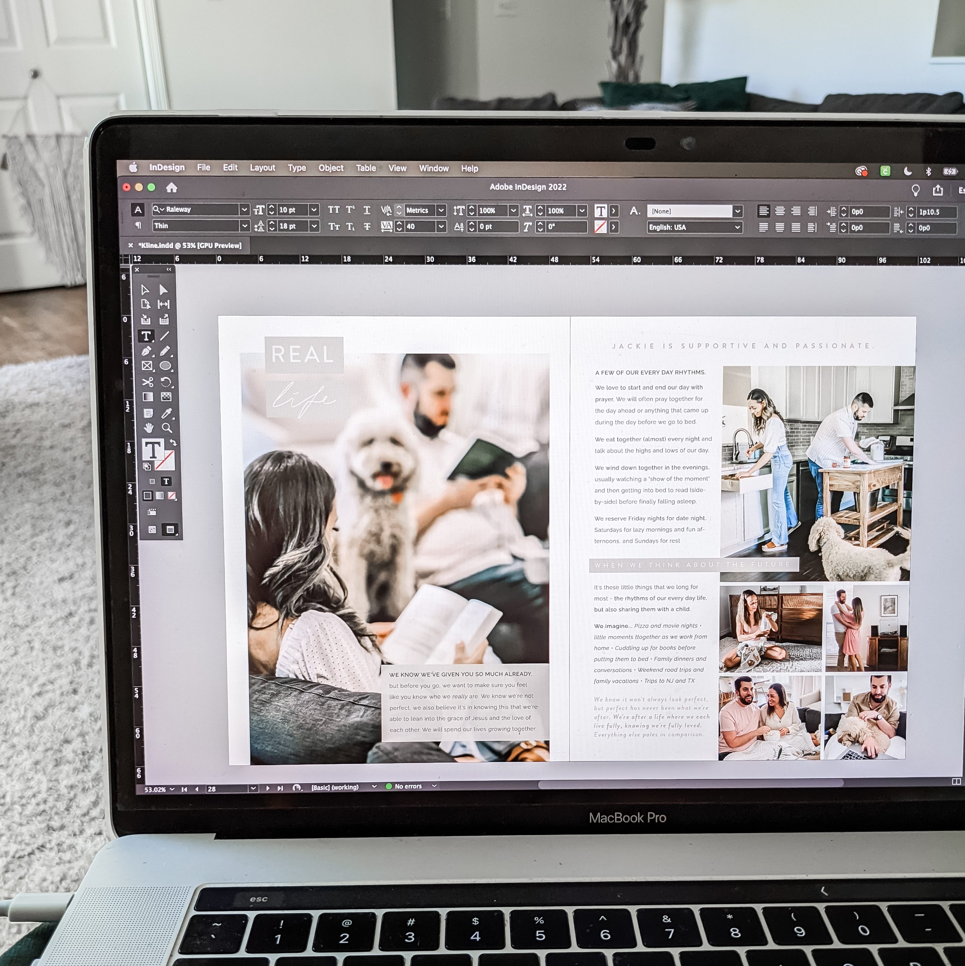Viewport: 965px width, 966px height.
Task: Expand the English: USA language dropdown
Action: click(737, 227)
